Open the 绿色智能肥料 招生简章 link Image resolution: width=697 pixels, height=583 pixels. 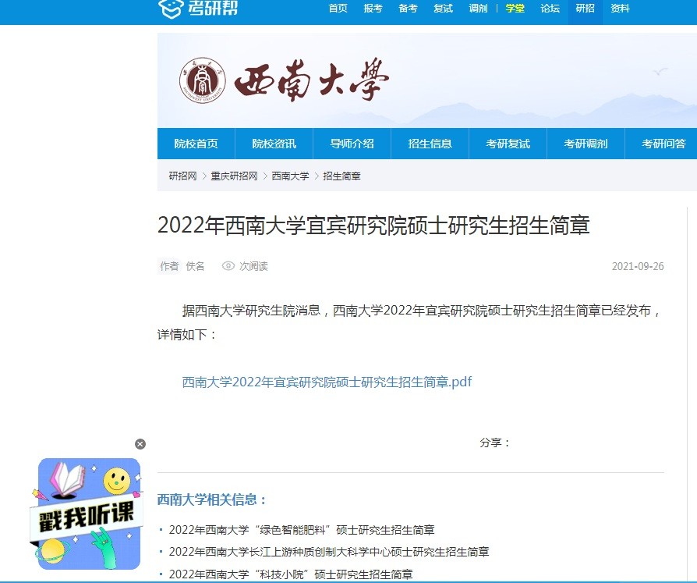(x=302, y=530)
